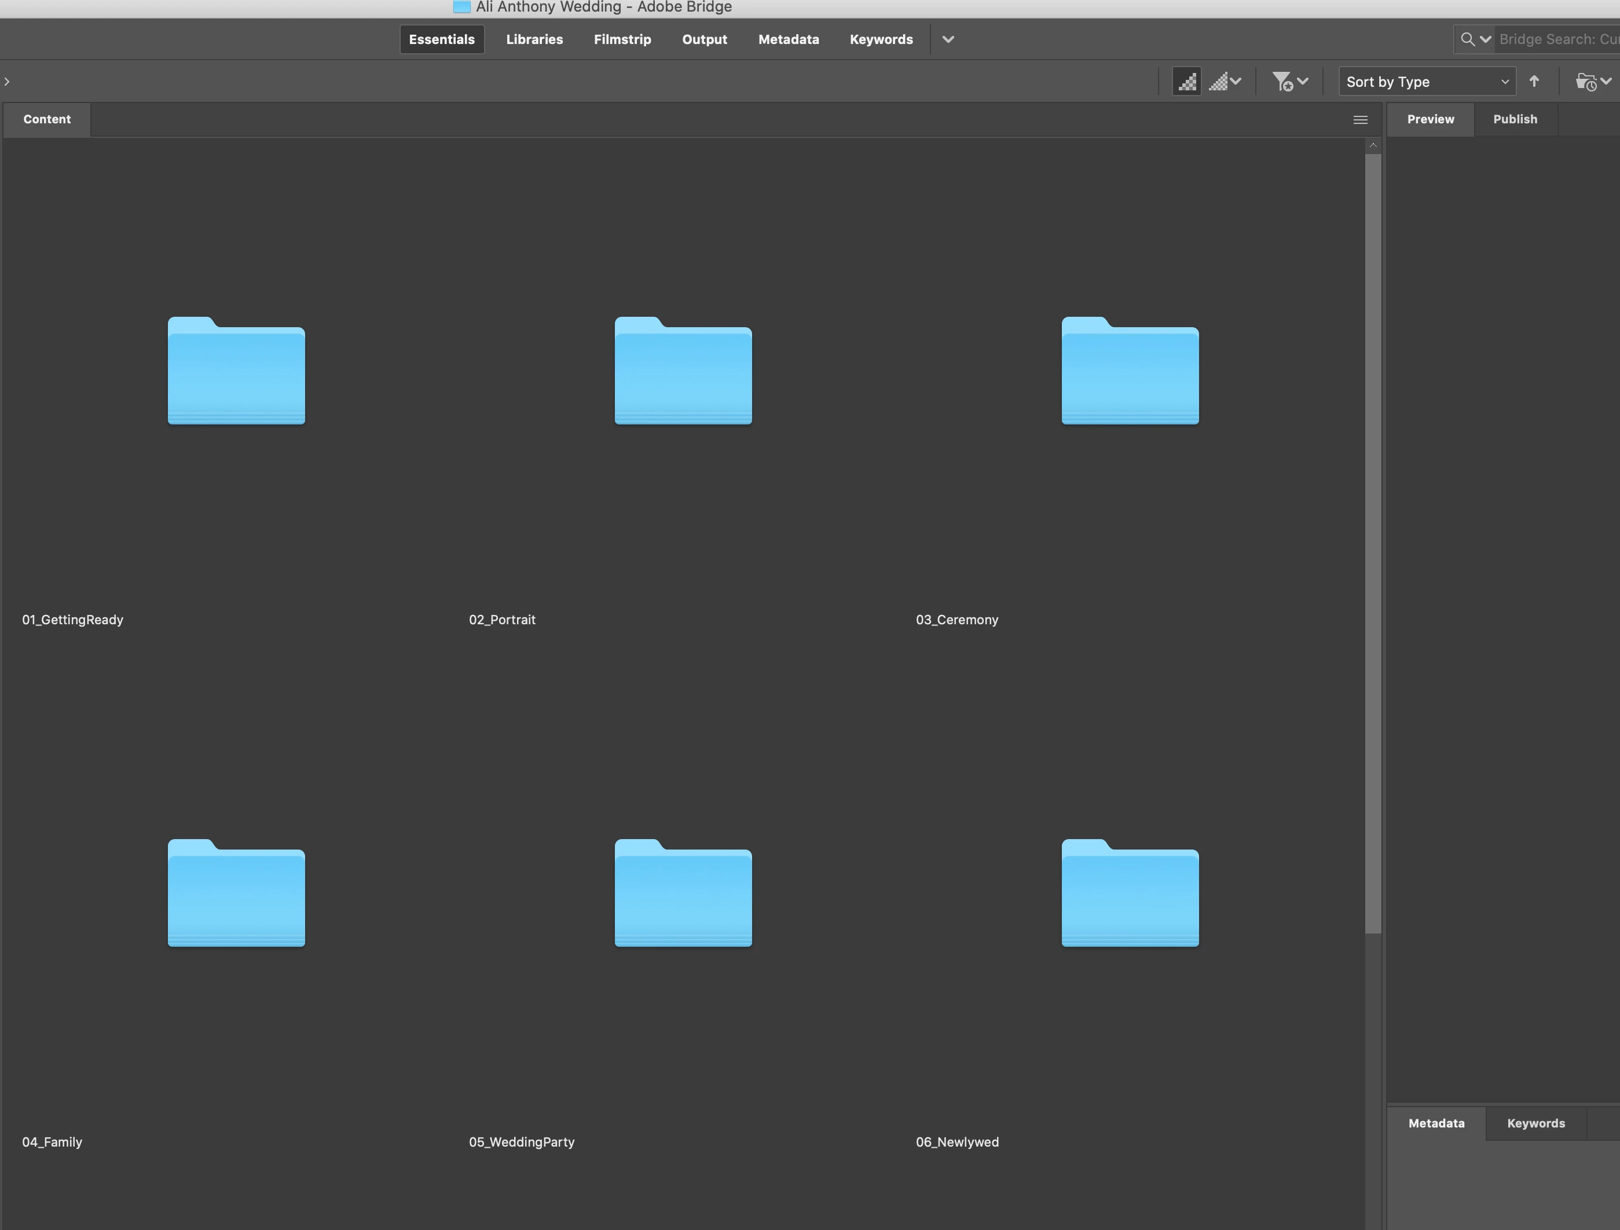Click the Content panel vertical scrollbar
This screenshot has height=1230, width=1620.
pos(1372,542)
